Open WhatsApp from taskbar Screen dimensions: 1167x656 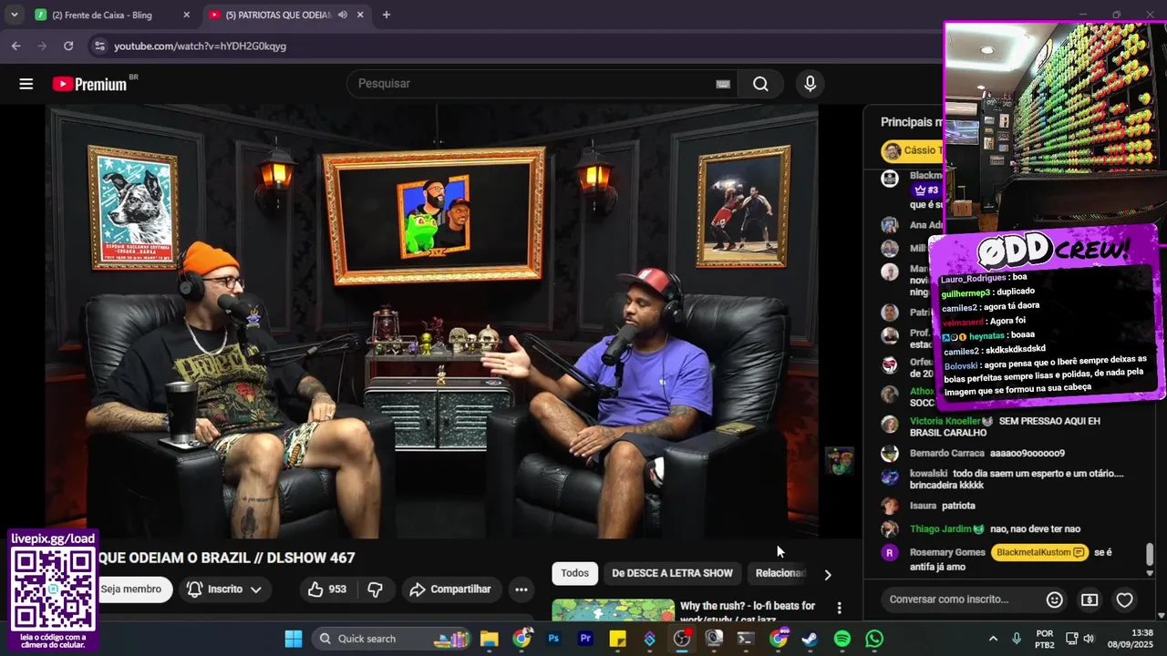pos(874,639)
